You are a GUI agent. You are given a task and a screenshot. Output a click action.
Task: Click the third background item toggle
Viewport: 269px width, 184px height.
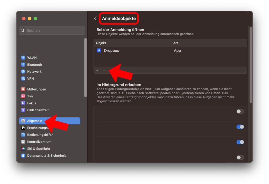(x=240, y=142)
